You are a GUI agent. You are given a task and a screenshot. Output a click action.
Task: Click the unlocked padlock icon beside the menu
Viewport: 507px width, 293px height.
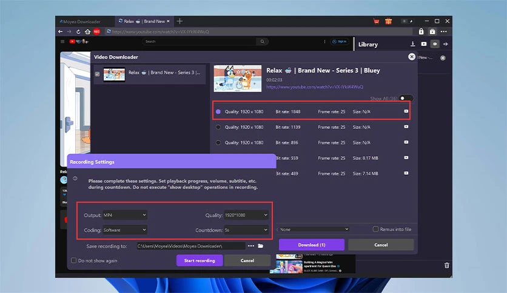tap(432, 31)
